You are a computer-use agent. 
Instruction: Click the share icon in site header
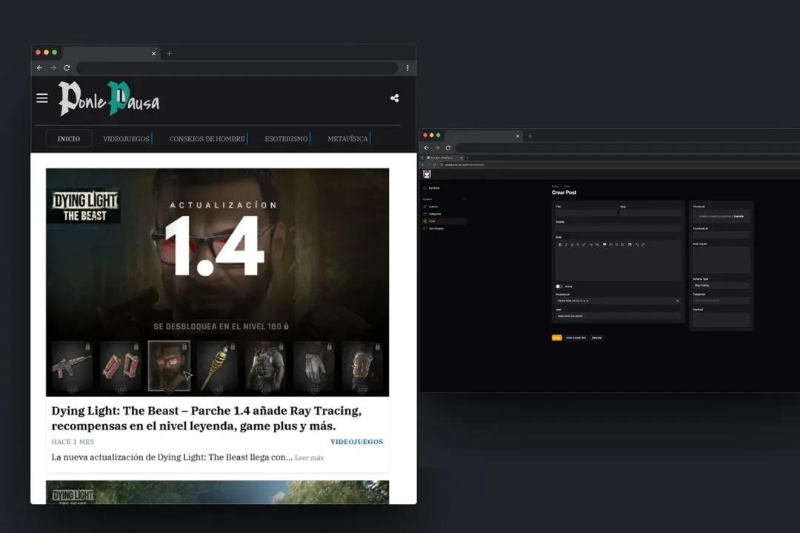[394, 98]
